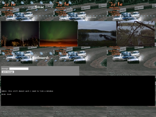Image resolution: width=156 pixels, height=117 pixels.
Task: Open the first aurora photo with trees
Action: [x=20, y=34]
